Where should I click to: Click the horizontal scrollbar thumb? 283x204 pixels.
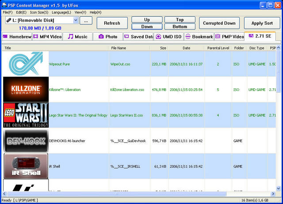[x=116, y=194]
